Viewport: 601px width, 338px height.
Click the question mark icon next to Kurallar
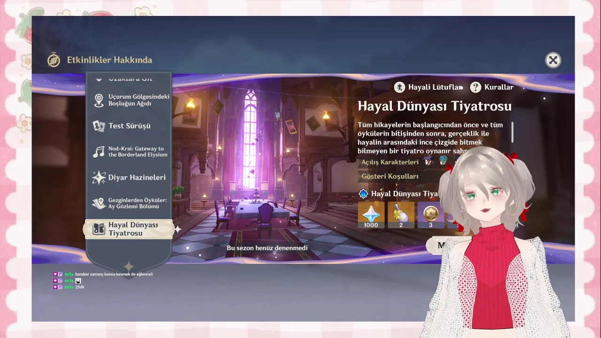tap(476, 87)
